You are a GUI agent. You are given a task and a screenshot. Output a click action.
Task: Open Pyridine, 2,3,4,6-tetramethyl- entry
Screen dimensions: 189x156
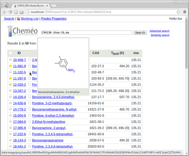coord(52,146)
